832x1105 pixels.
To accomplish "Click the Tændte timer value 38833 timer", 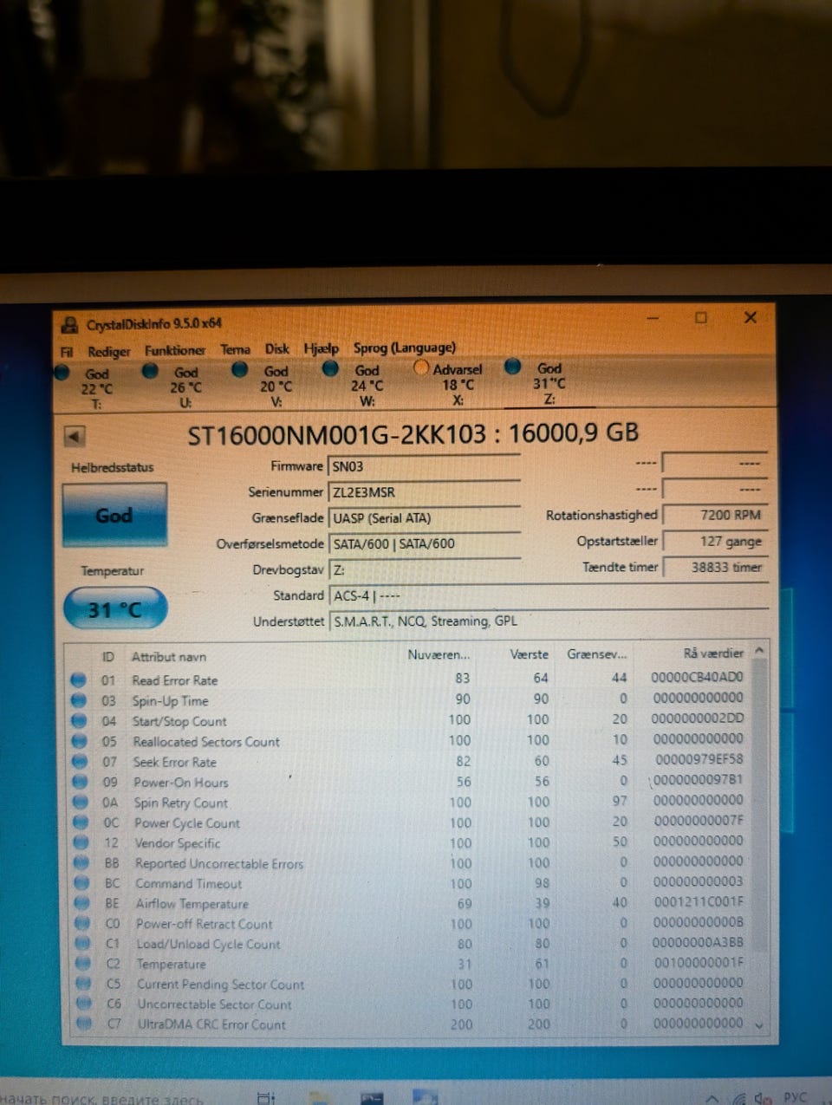I will pos(715,567).
